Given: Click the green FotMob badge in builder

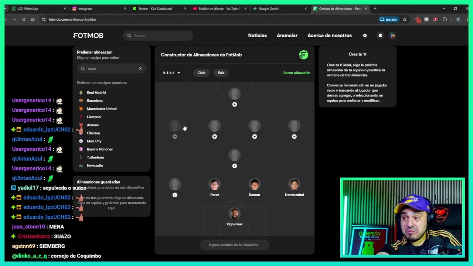Looking at the screenshot, I should 303,55.
